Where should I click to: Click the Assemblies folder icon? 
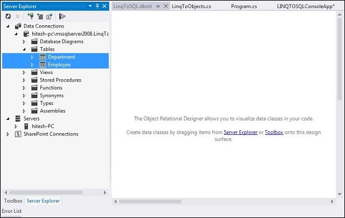34,111
